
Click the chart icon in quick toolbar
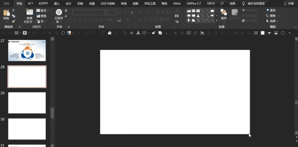click(110, 33)
